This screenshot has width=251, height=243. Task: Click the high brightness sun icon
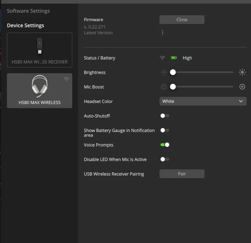242,72
